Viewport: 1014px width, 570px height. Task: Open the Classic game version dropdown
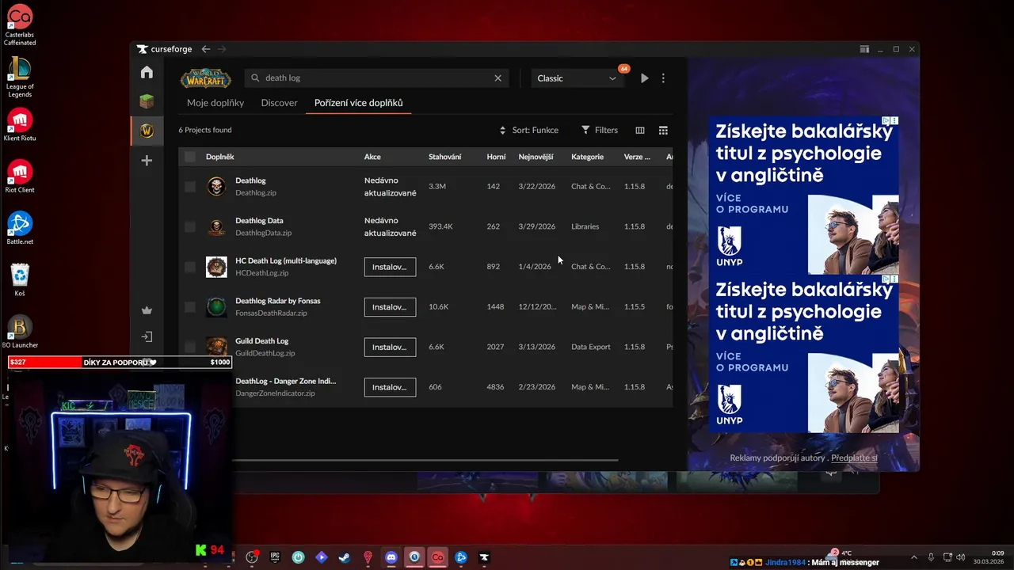tap(576, 78)
